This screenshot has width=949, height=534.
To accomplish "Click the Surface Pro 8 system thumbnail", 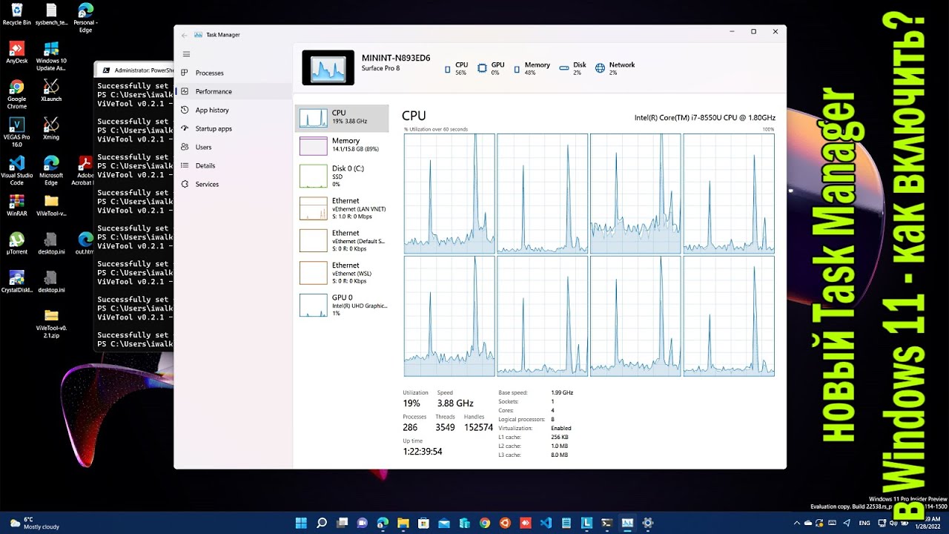I will coord(328,67).
